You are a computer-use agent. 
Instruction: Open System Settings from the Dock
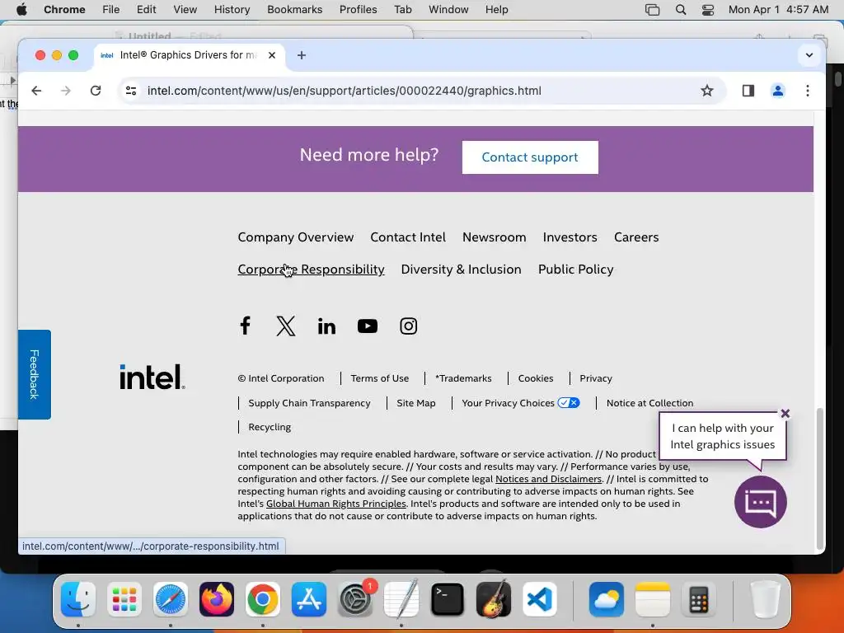pyautogui.click(x=355, y=599)
